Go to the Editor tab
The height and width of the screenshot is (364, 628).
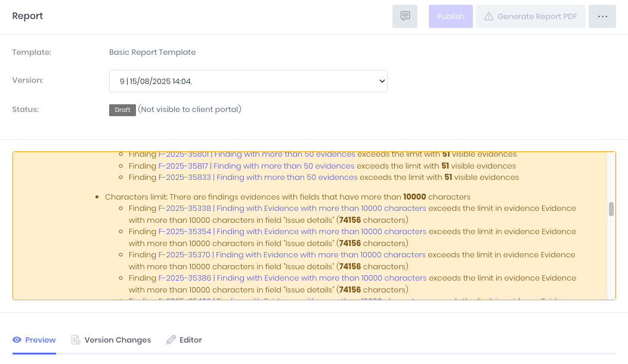184,340
